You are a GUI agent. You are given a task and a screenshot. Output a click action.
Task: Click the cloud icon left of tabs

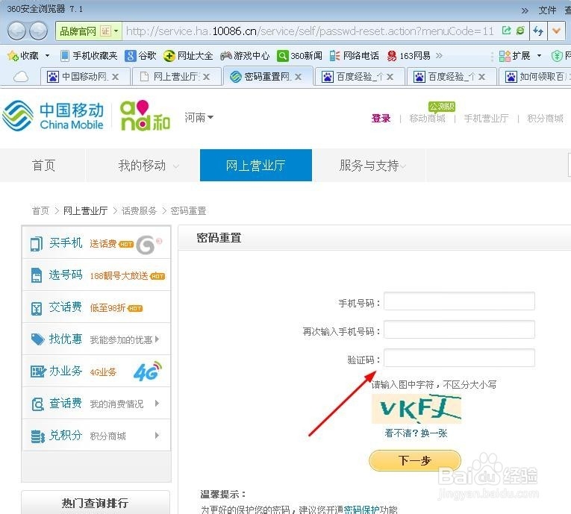click(21, 77)
